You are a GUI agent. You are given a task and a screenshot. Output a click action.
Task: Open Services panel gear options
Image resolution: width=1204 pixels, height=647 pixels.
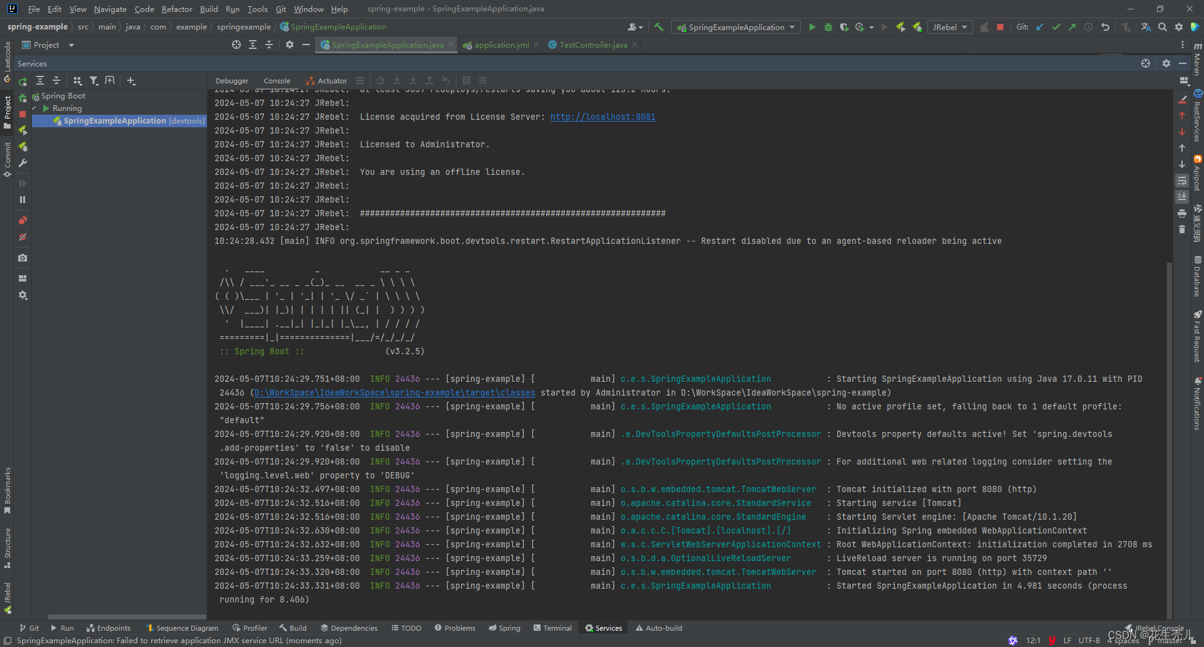click(x=1166, y=63)
